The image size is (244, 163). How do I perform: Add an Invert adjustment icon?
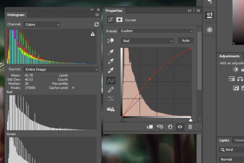point(236,88)
